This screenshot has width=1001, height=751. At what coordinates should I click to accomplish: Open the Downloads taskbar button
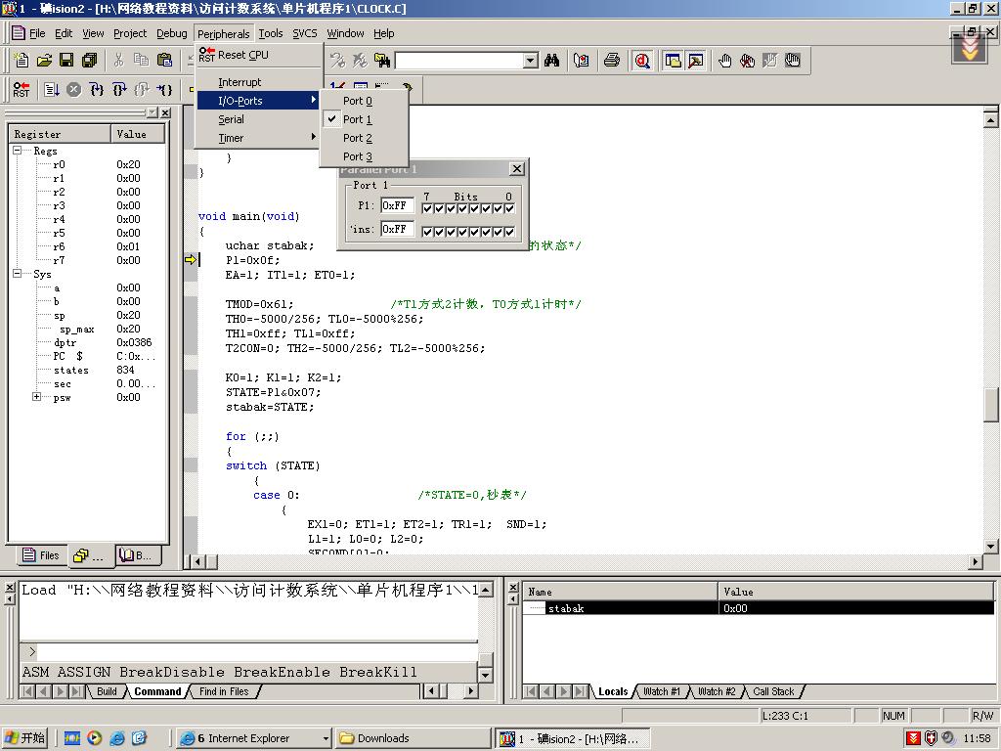point(413,738)
